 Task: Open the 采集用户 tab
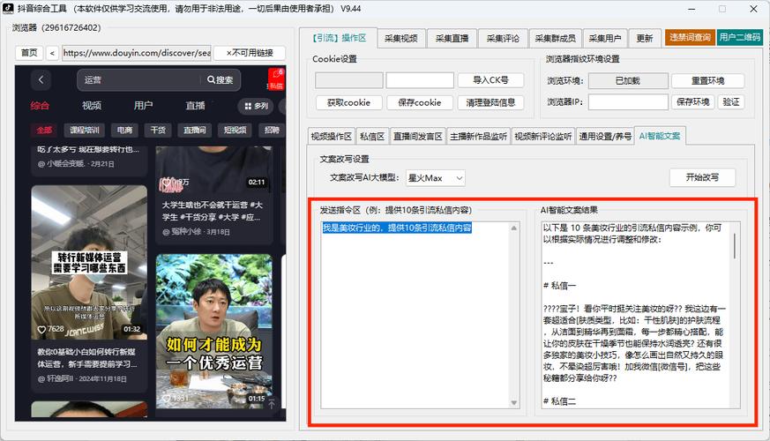pos(605,38)
